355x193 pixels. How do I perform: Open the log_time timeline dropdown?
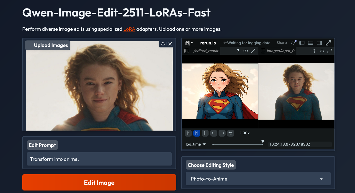pyautogui.click(x=196, y=144)
